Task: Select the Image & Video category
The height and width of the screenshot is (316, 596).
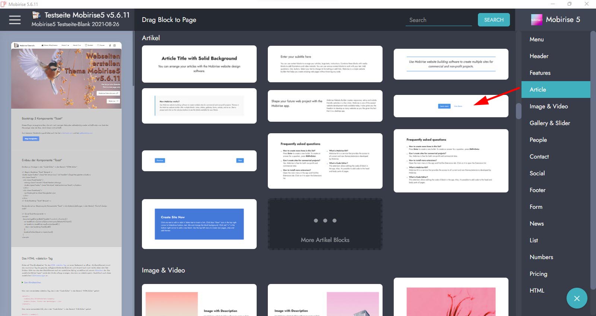Action: pyautogui.click(x=556, y=106)
